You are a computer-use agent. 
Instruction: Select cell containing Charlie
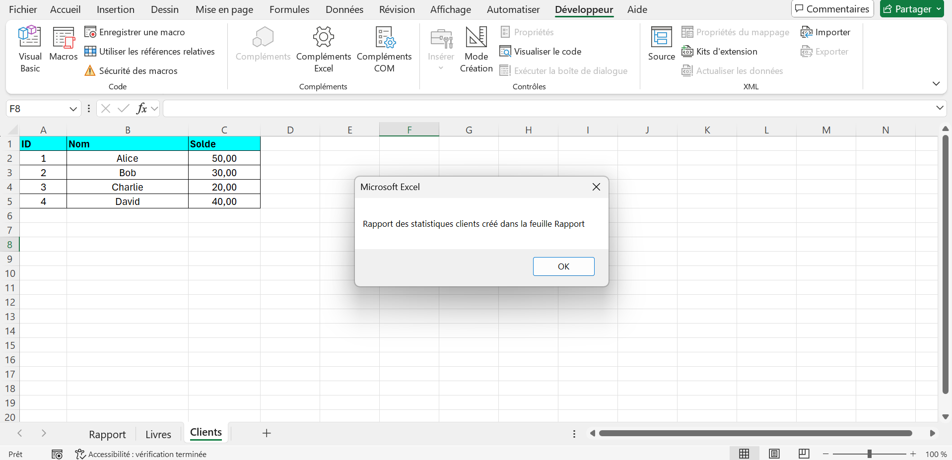128,187
